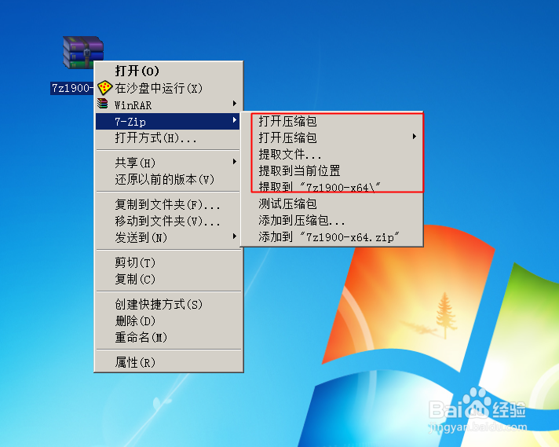This screenshot has height=447, width=559.
Task: Expand arrow beside second 打开压缩包
Action: coord(415,136)
